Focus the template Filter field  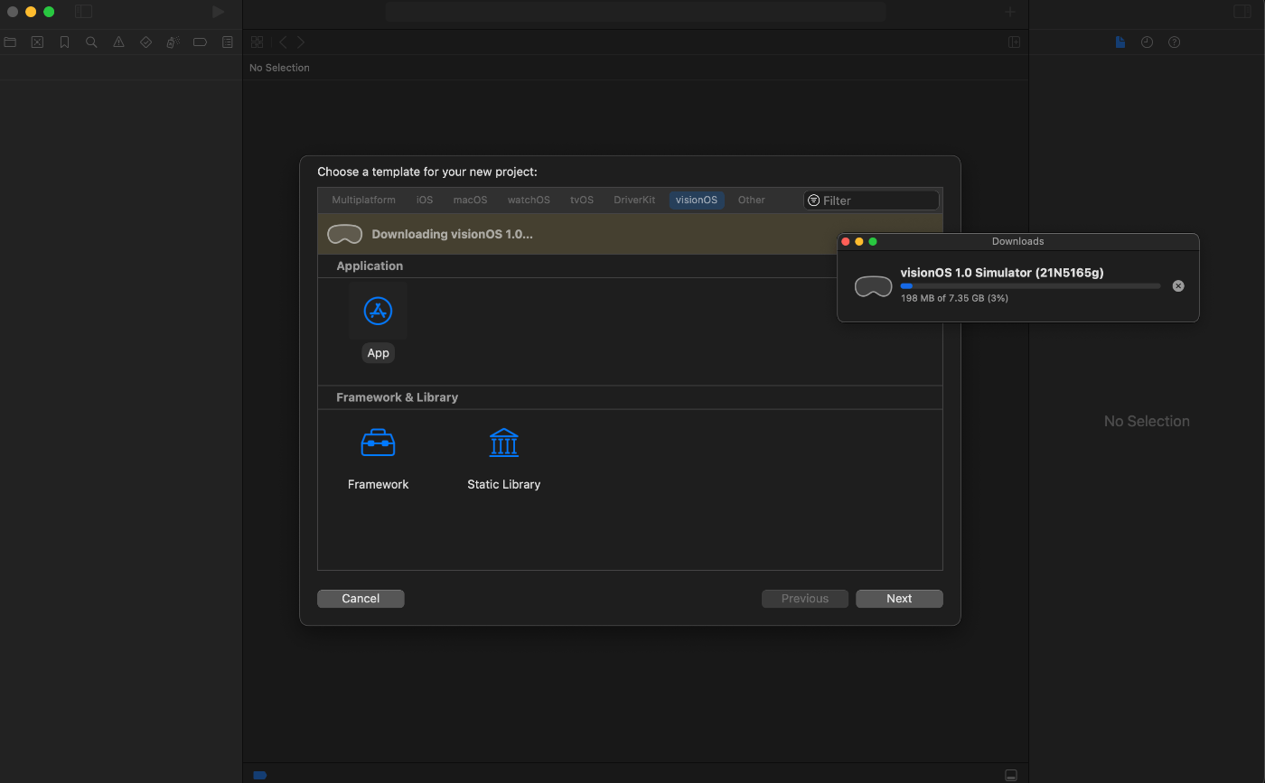[871, 200]
